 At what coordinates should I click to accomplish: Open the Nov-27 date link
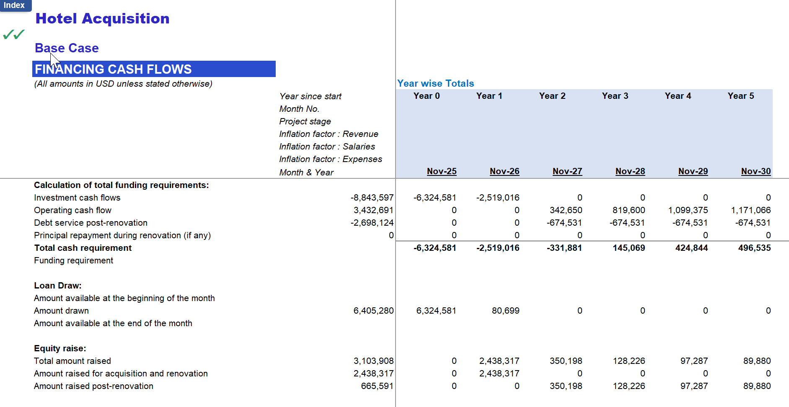[567, 171]
